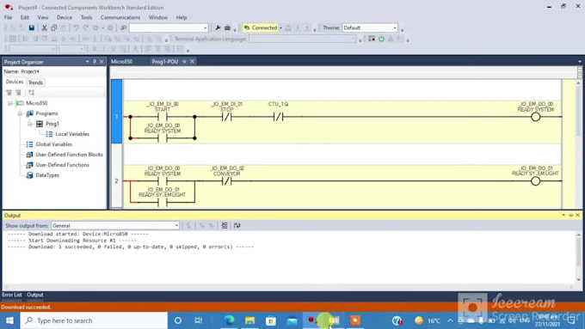This screenshot has width=585, height=329.
Task: Select the Programs folder in tree
Action: click(x=46, y=113)
